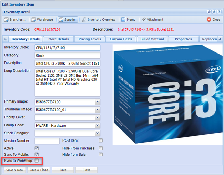Tick the POS Item checkbox

tap(101, 141)
